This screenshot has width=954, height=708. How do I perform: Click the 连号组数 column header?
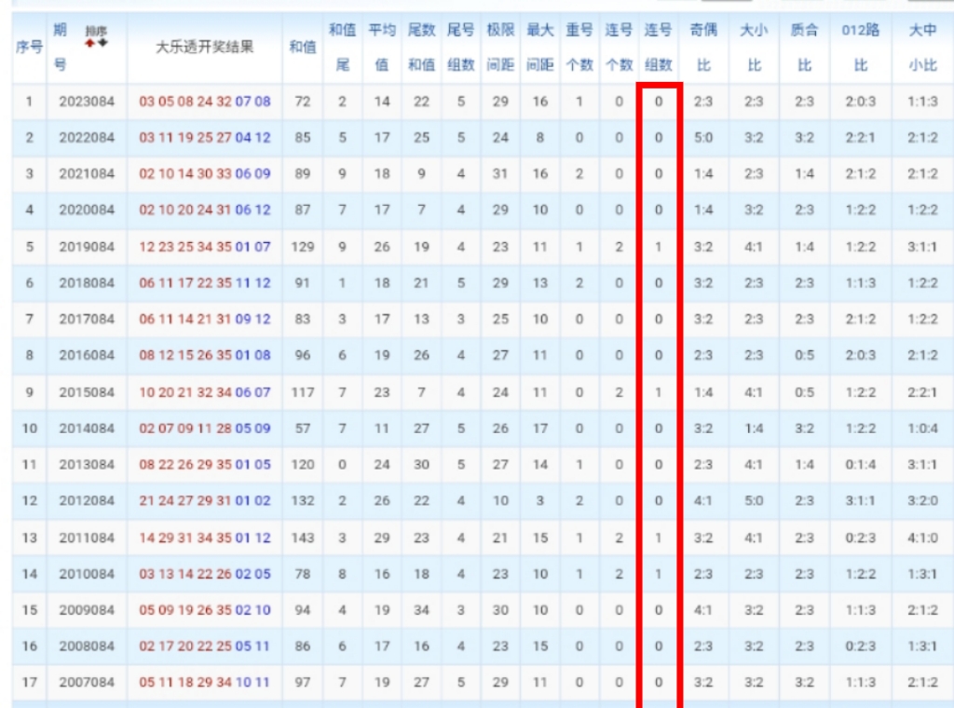659,47
